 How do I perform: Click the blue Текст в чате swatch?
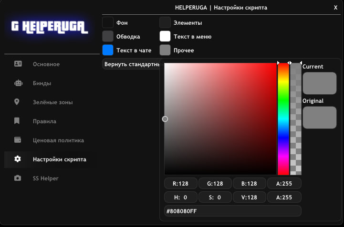pos(108,50)
